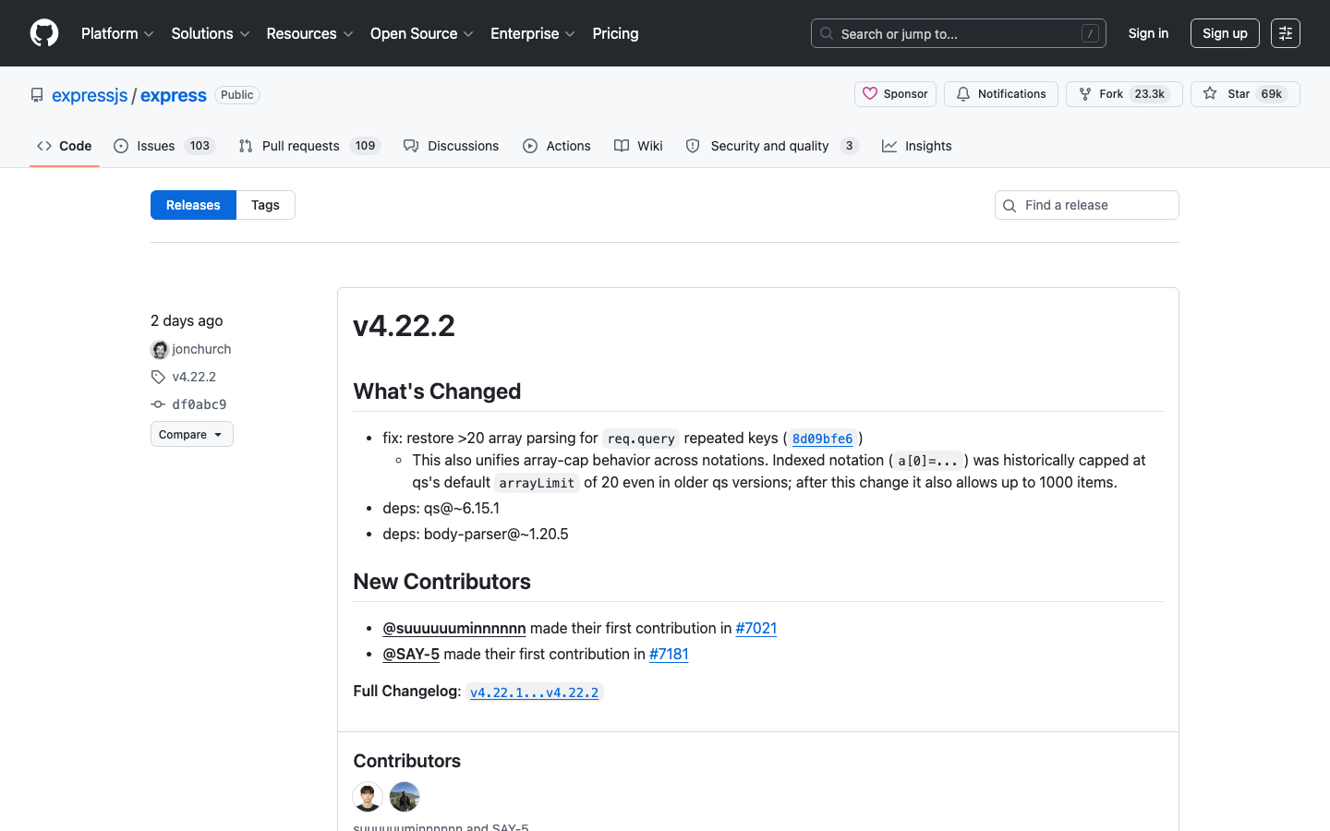Screen dimensions: 1330x831
Task: Expand the Open Source menu
Action: [x=422, y=33]
